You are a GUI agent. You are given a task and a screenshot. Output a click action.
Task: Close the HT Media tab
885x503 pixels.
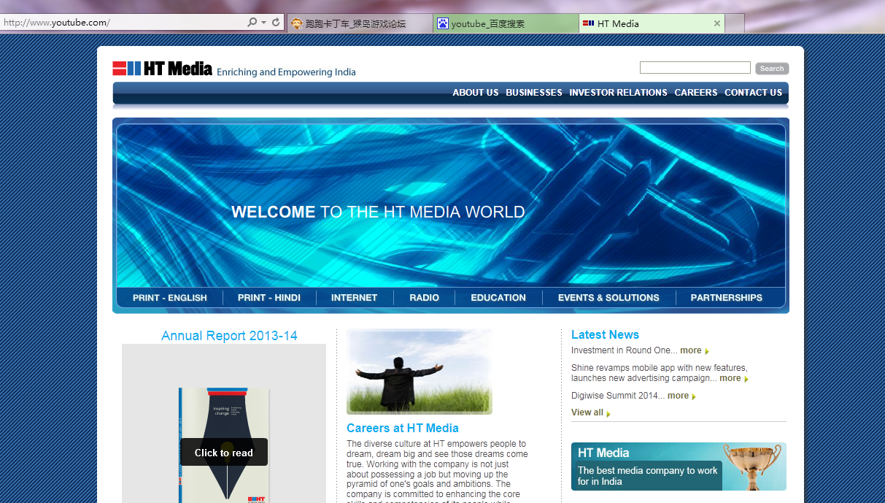[716, 23]
